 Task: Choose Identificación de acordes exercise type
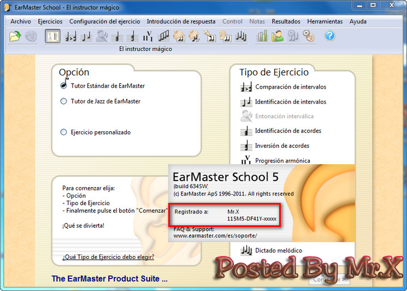(x=281, y=131)
